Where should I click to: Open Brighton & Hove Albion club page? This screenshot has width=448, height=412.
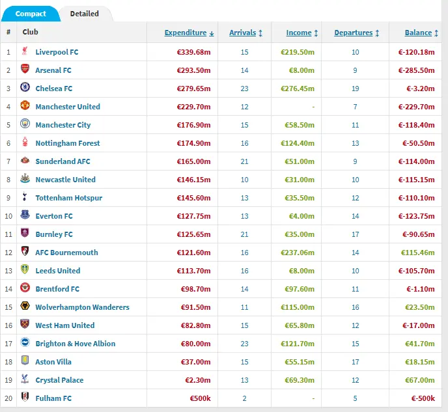pyautogui.click(x=75, y=344)
